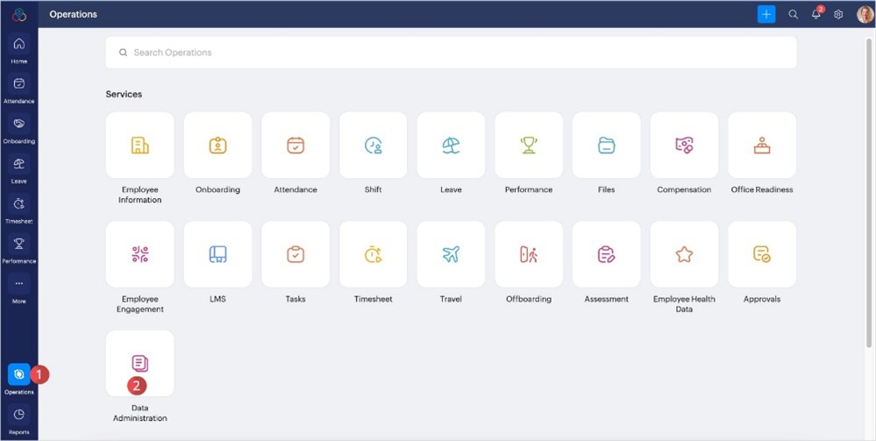Expand the More sidebar menu
The width and height of the screenshot is (876, 441).
point(18,288)
